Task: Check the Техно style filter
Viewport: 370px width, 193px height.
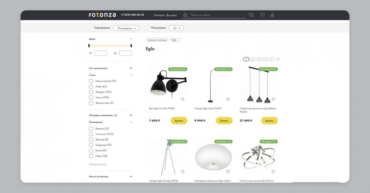Action: [x=91, y=98]
